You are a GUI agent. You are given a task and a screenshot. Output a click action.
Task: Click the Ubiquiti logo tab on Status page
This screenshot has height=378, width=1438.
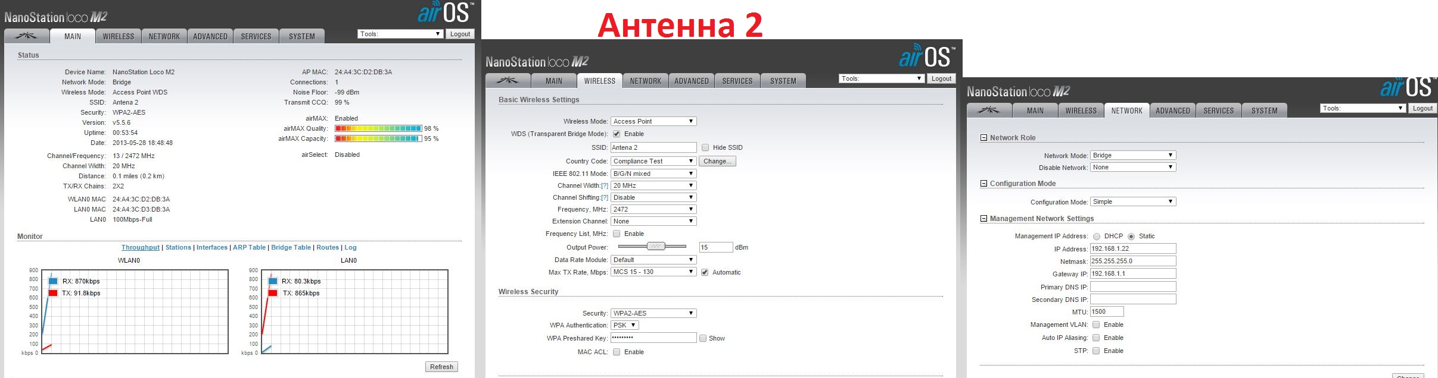[27, 36]
